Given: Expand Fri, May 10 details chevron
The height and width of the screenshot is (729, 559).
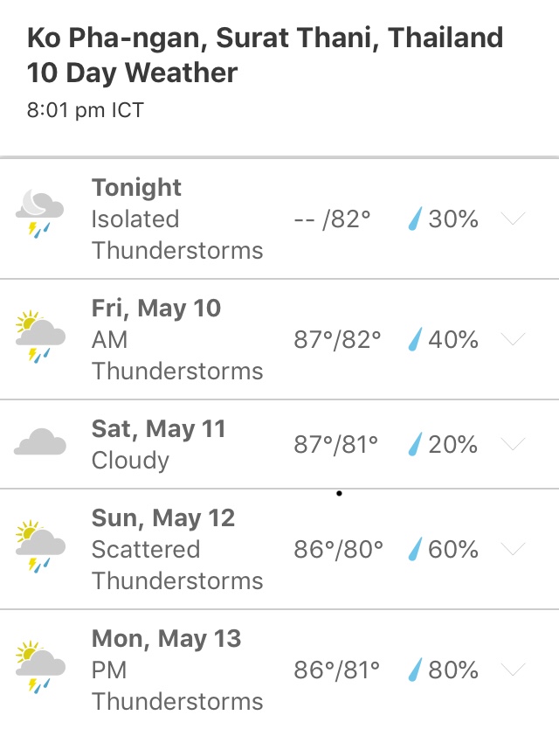Looking at the screenshot, I should click(x=514, y=339).
